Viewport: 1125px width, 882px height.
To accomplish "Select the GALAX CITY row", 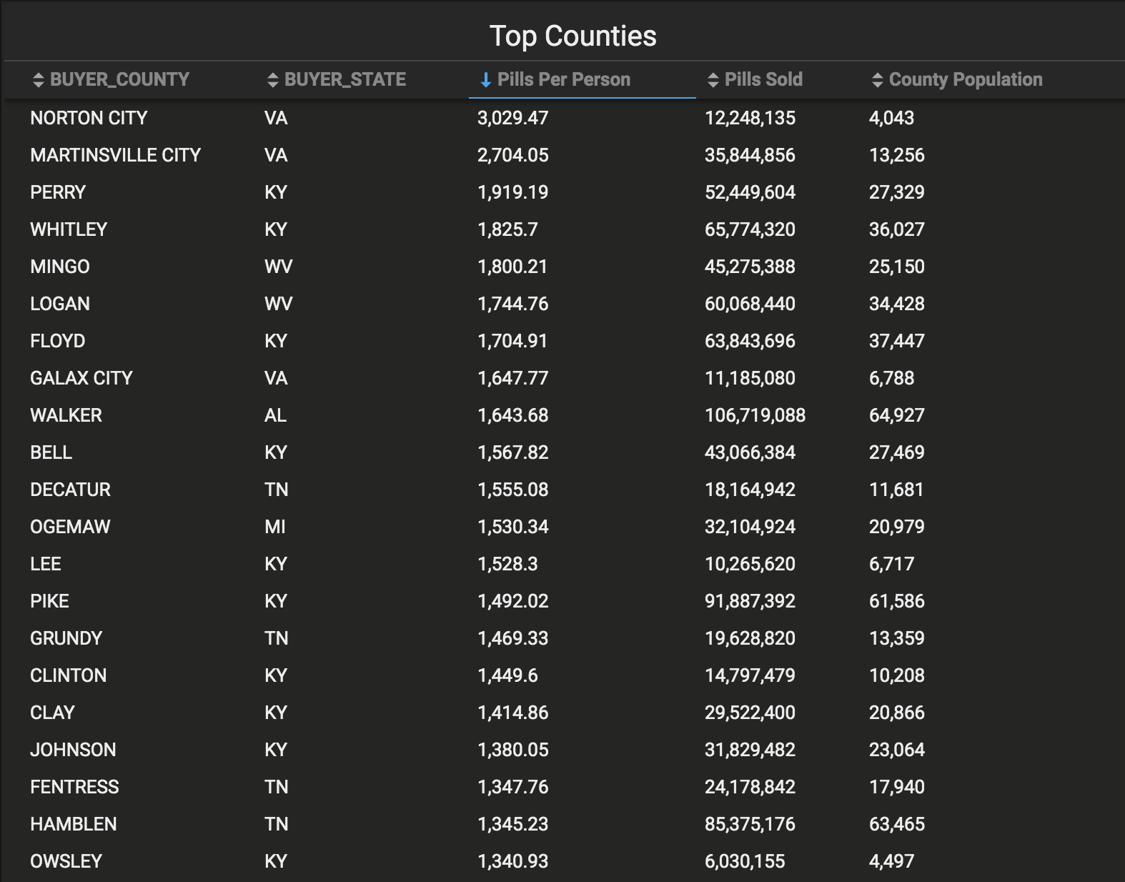I will pos(564,378).
